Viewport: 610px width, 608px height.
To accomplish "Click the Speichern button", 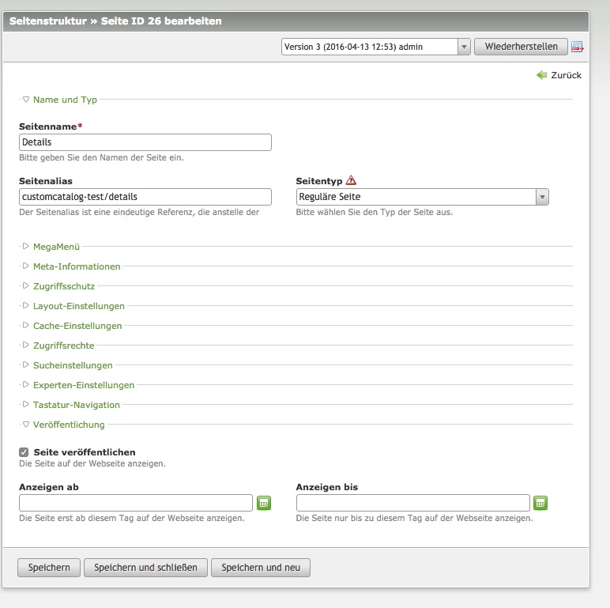I will pos(49,568).
